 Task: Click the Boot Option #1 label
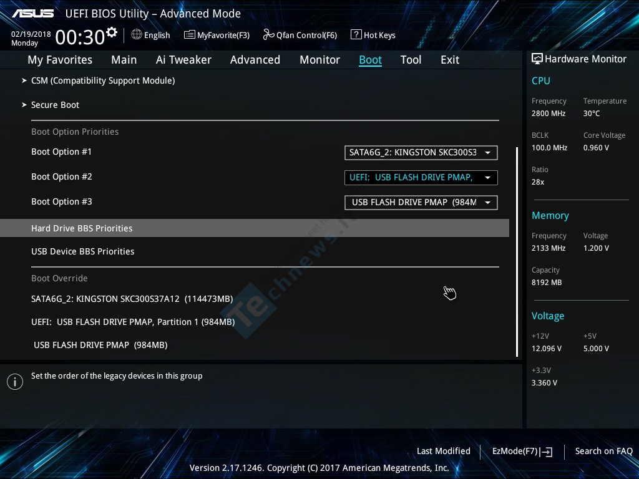tap(62, 152)
